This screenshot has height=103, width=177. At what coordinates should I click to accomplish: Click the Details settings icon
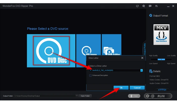pos(151,71)
